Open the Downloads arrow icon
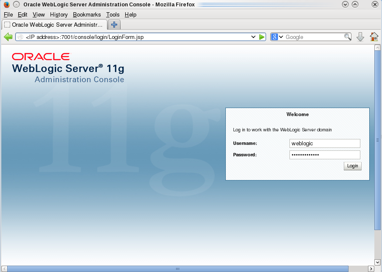 pyautogui.click(x=360, y=37)
